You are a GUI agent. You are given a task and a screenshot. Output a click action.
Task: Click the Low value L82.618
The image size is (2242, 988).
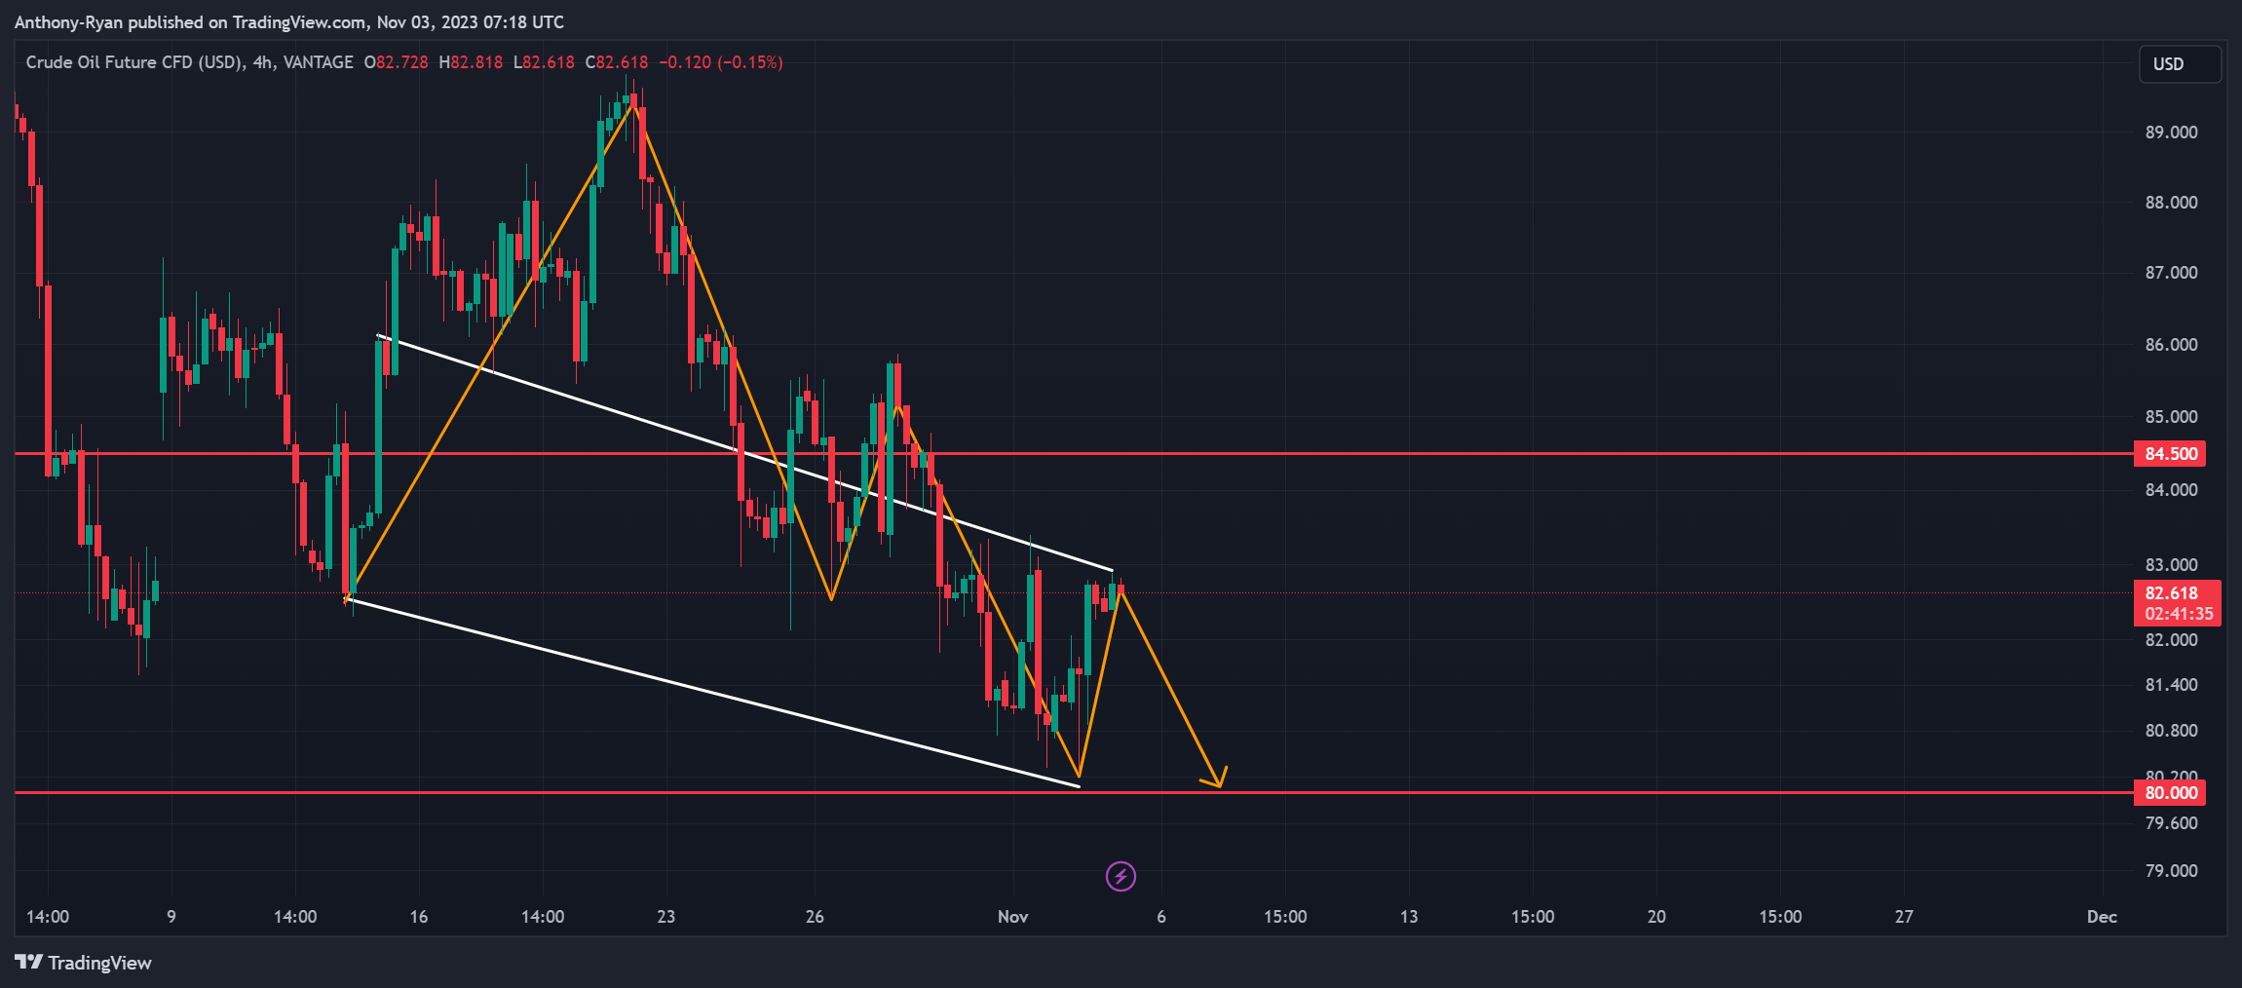point(544,62)
